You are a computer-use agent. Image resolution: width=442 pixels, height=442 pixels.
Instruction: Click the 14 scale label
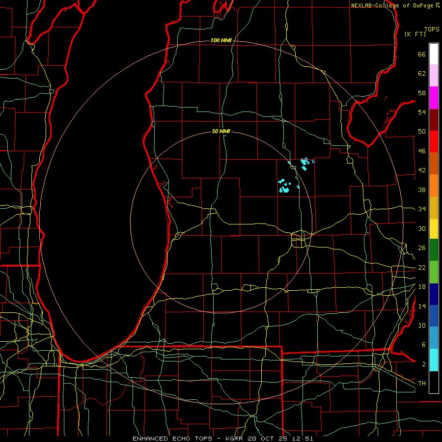[x=422, y=306]
